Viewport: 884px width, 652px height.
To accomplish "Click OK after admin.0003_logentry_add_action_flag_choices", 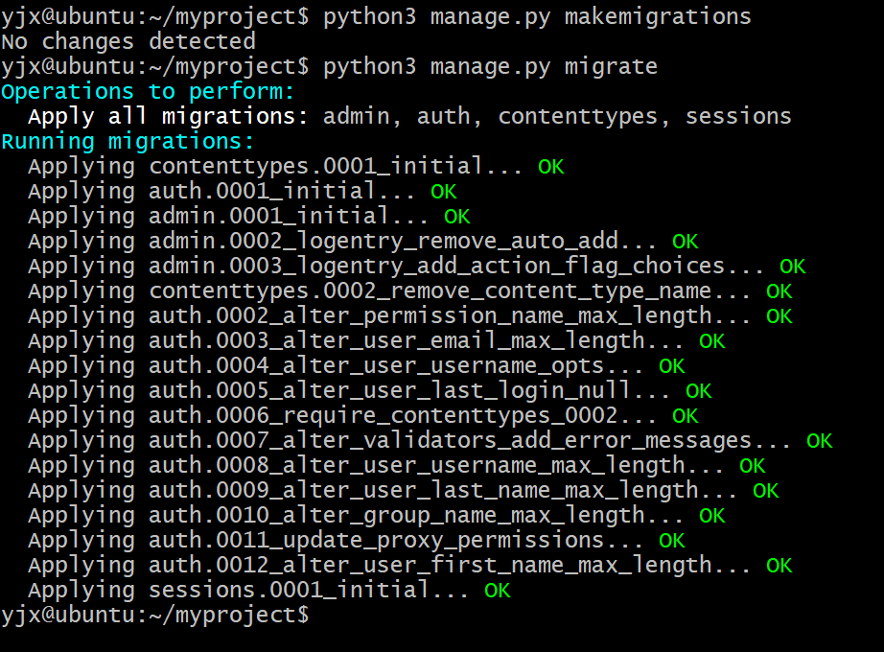I will click(x=792, y=267).
